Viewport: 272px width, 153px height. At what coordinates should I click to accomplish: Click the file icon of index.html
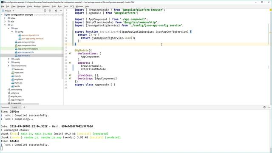(13, 73)
